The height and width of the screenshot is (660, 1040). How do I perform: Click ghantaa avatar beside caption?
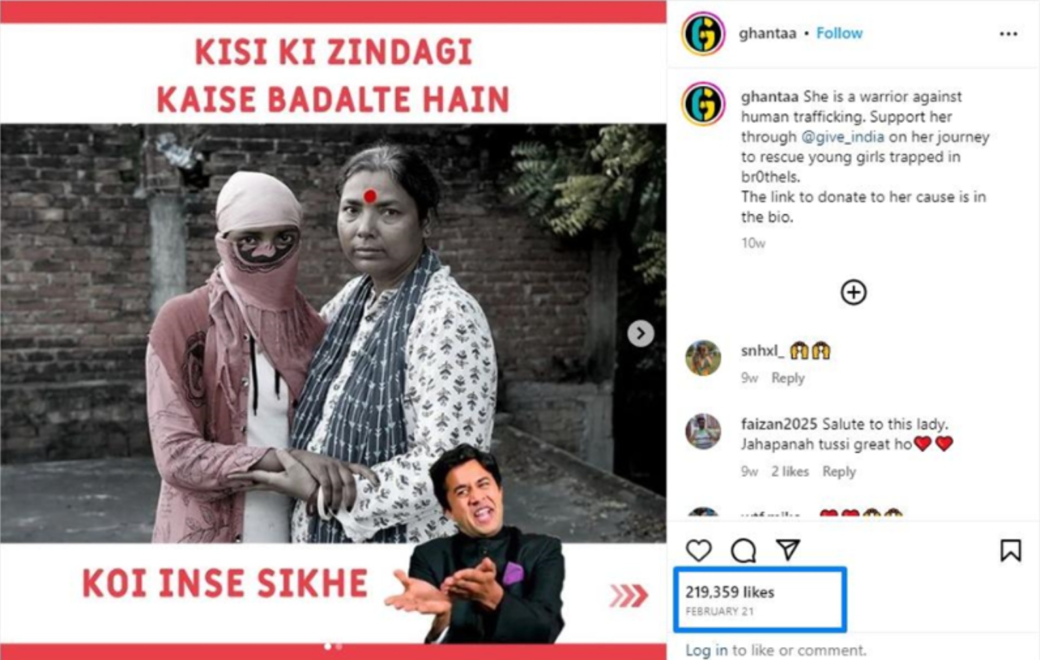click(703, 104)
